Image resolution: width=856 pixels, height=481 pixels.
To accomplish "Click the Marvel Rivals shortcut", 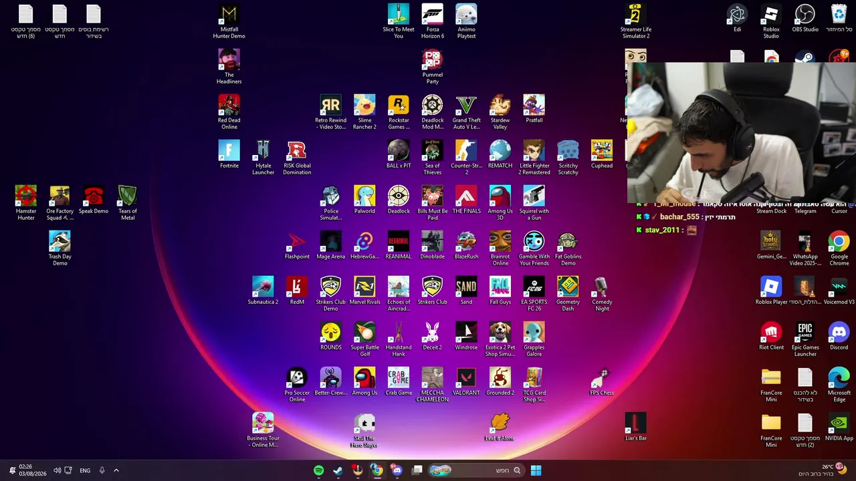I will pos(364,291).
